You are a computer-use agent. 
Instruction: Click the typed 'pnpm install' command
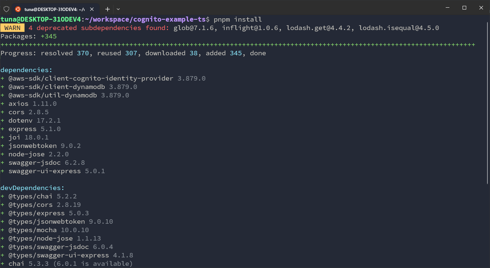[x=238, y=19]
